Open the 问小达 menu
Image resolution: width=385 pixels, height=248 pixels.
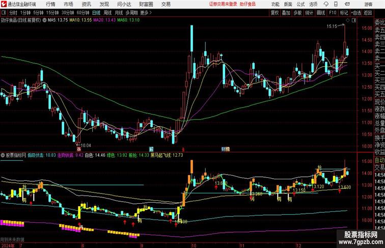tap(124, 4)
